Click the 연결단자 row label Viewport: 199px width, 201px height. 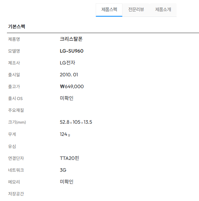(x=16, y=158)
